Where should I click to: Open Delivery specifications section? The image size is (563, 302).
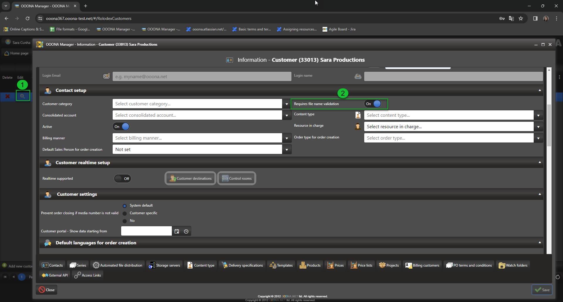click(x=242, y=265)
